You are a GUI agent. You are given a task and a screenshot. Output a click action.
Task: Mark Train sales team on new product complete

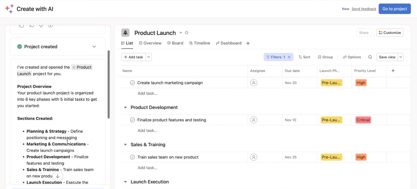pos(132,157)
